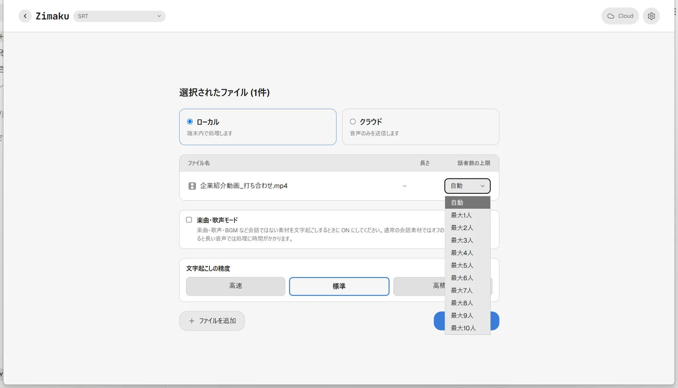Viewport: 678px width, 388px height.
Task: Choose 最大10人 from the list
Action: (x=467, y=328)
